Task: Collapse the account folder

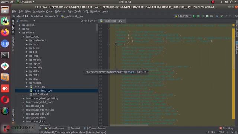Action: pyautogui.click(x=23, y=36)
